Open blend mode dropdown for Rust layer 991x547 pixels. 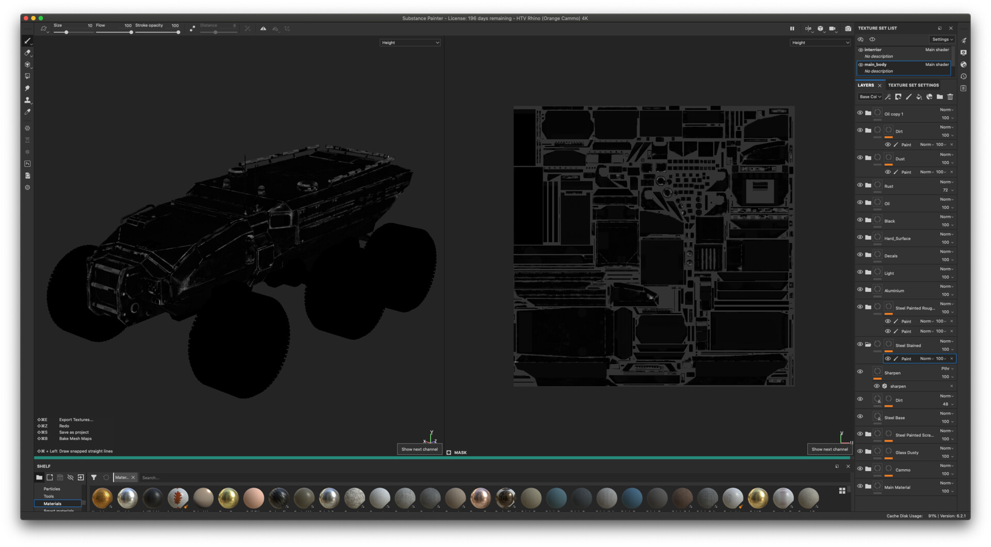pos(946,182)
